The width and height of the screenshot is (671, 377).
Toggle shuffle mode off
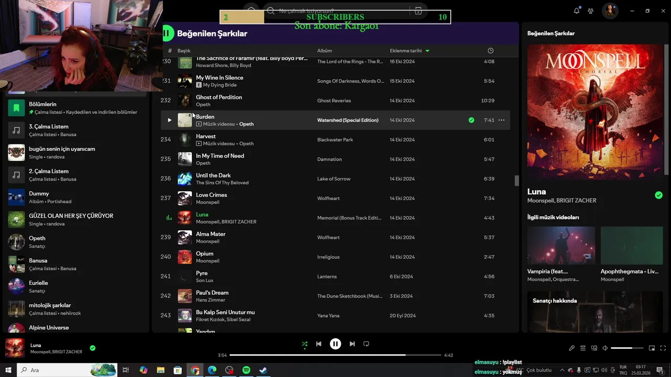[305, 344]
